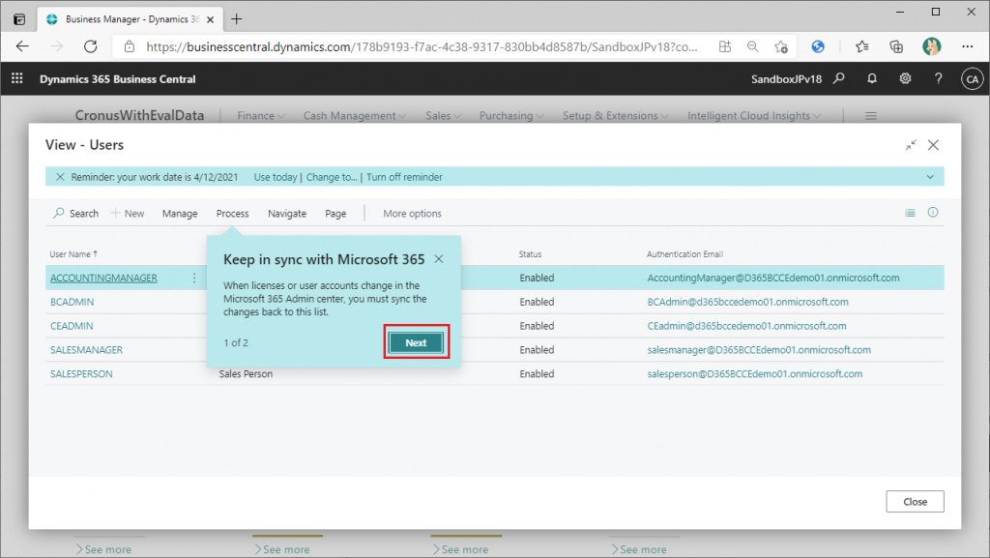Screen dimensions: 990x558
Task: Click the salesperson authentication email
Action: coord(754,373)
